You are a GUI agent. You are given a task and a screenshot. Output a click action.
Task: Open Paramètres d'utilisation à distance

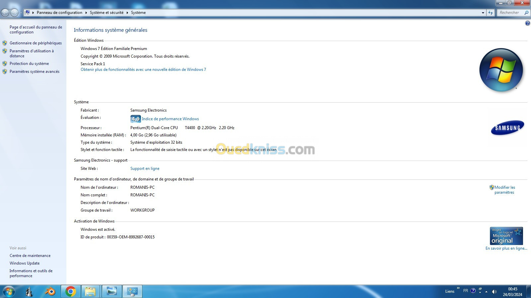(x=32, y=53)
